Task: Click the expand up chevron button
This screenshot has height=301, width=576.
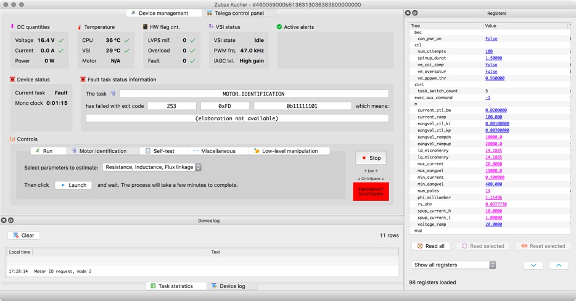Action: [559, 265]
